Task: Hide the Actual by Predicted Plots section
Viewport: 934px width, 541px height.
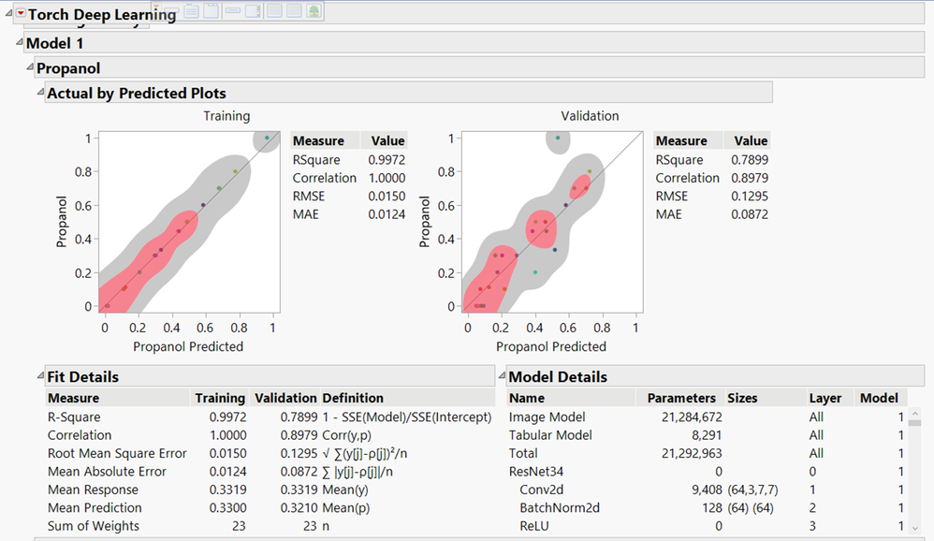Action: click(x=39, y=93)
